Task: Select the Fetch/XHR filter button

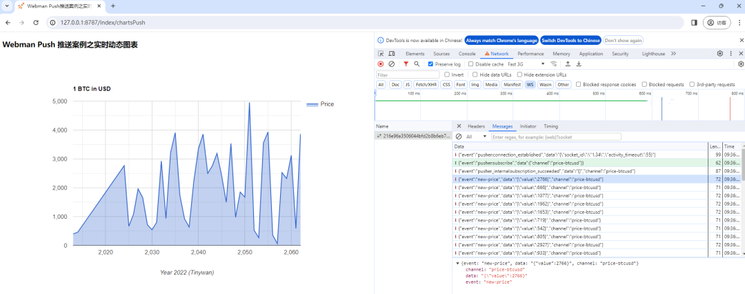Action: (x=426, y=85)
